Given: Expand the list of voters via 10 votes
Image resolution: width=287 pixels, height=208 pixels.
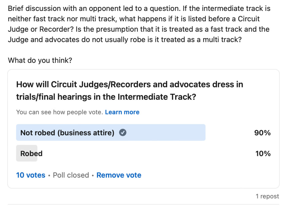Looking at the screenshot, I should [x=31, y=175].
